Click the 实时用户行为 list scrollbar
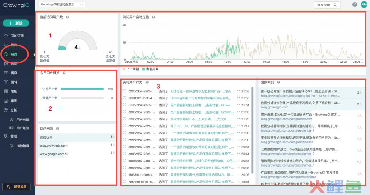The image size is (370, 195). [x=253, y=130]
